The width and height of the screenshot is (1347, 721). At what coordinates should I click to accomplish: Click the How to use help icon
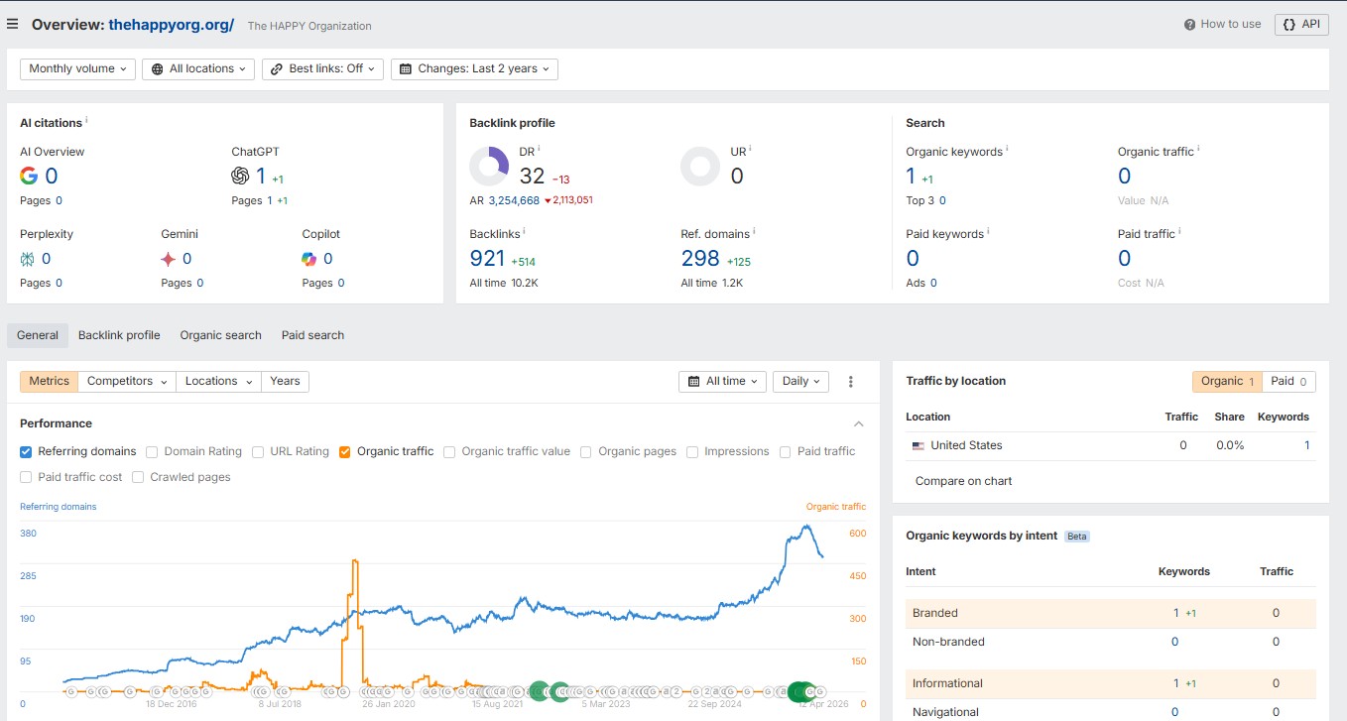[x=1190, y=24]
